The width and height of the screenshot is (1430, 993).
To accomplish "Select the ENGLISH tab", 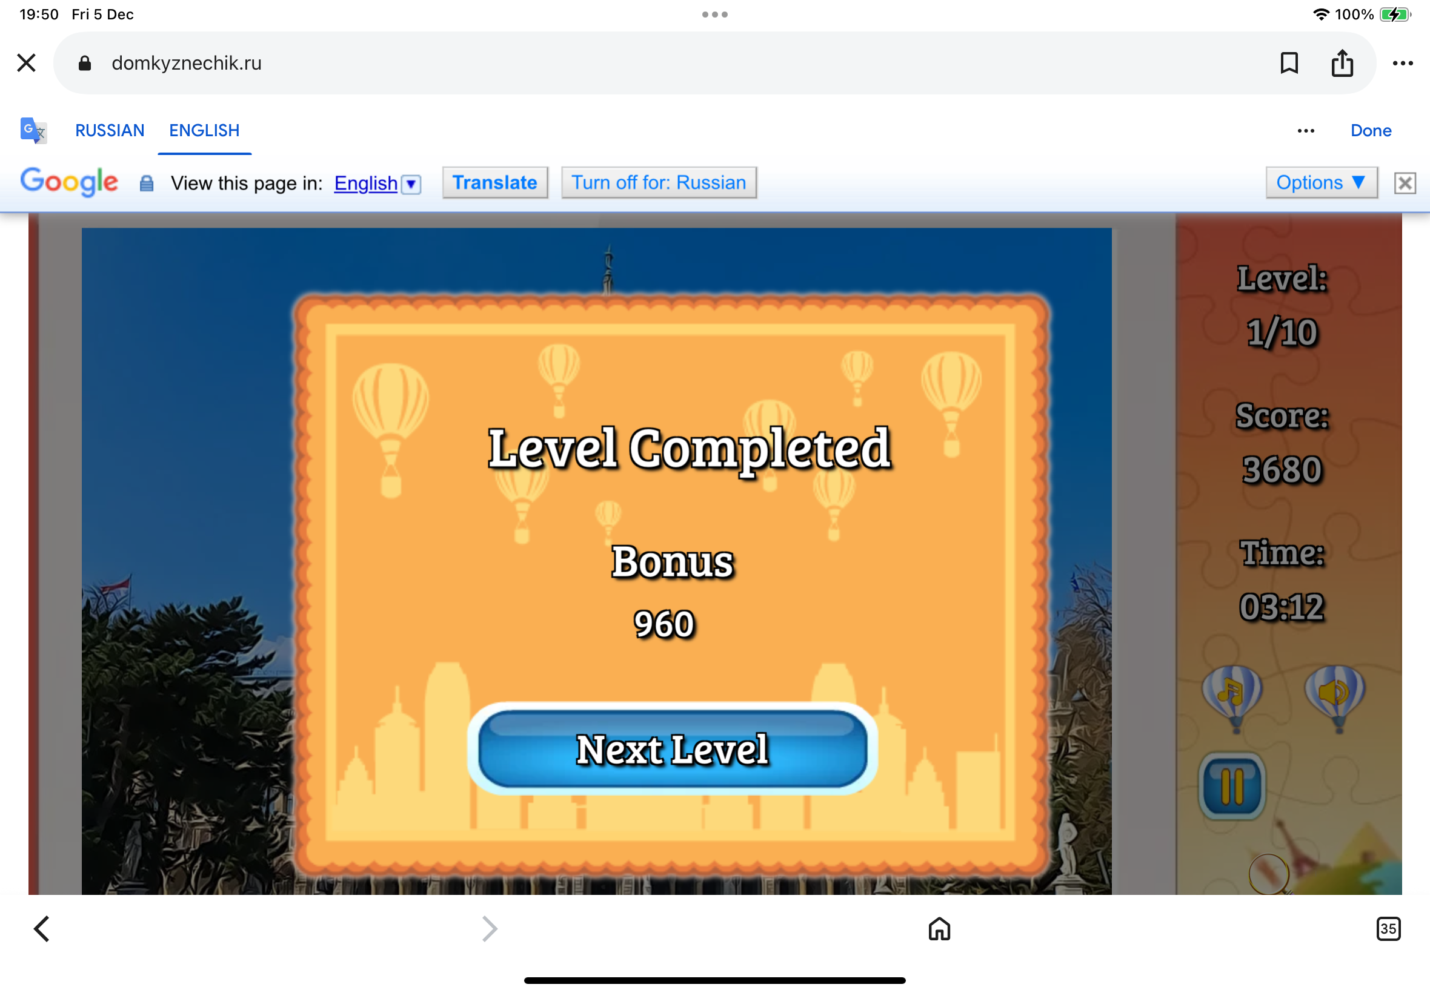I will click(204, 131).
